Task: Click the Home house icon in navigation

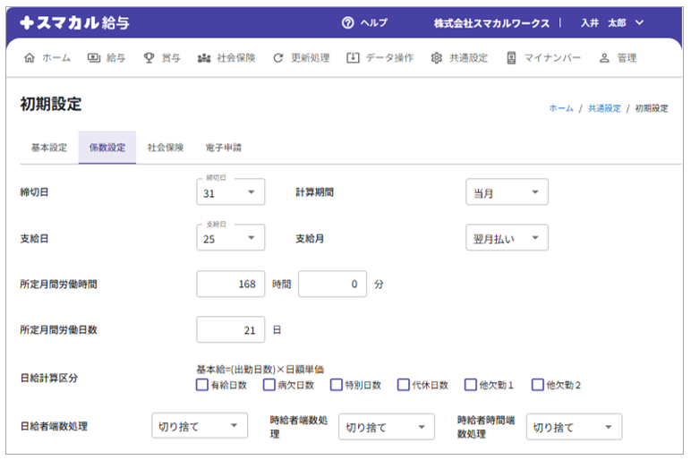Action: [30, 58]
